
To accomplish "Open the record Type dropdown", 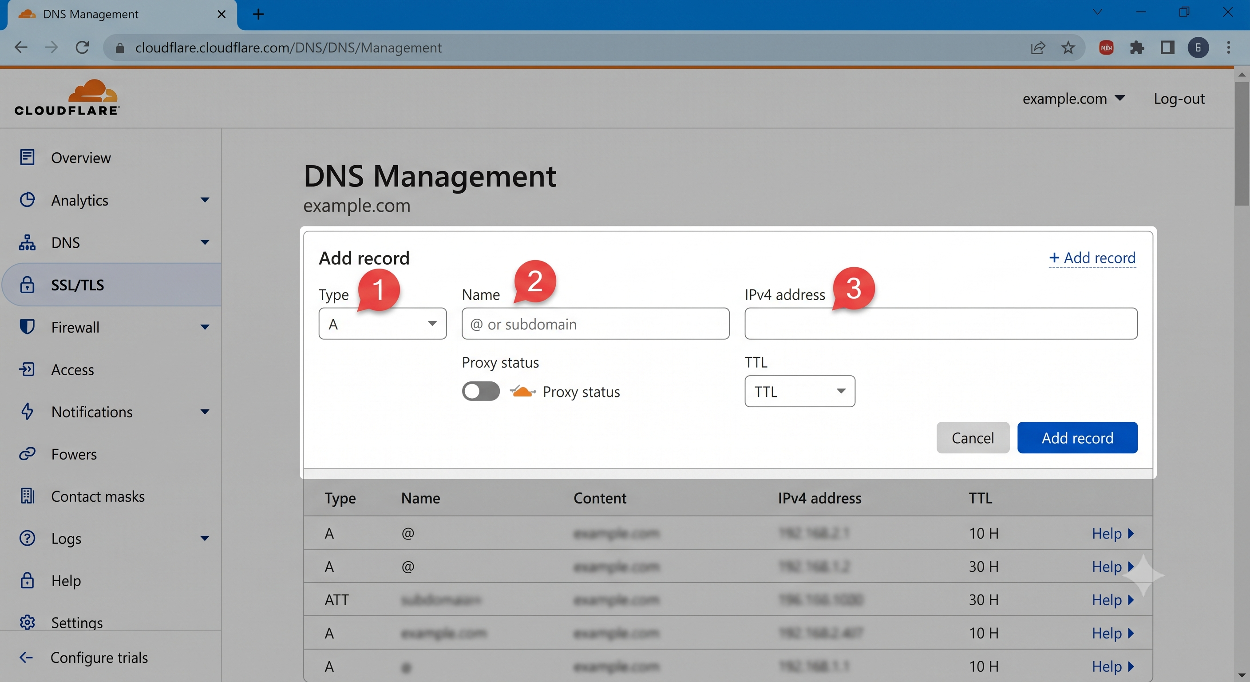I will point(382,323).
